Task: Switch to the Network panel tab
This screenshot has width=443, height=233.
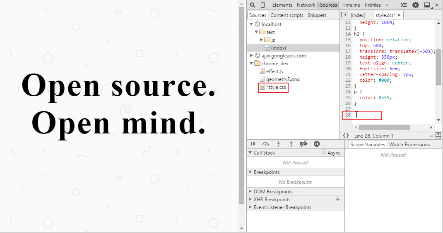Action: coord(306,5)
